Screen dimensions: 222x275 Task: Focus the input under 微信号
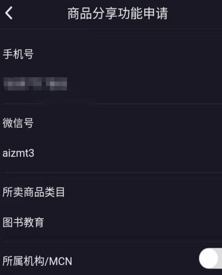pyautogui.click(x=111, y=153)
